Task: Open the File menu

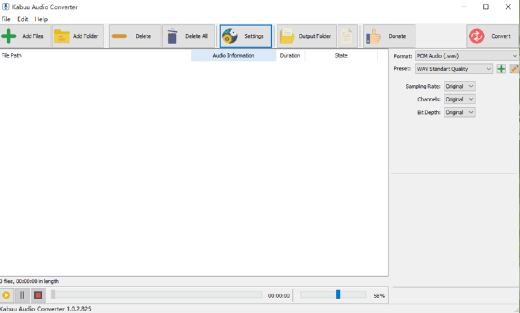Action: coord(6,19)
